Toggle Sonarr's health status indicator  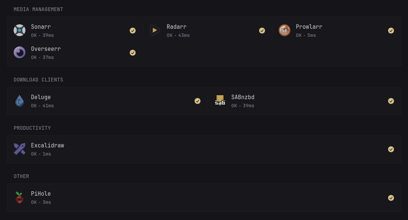133,31
